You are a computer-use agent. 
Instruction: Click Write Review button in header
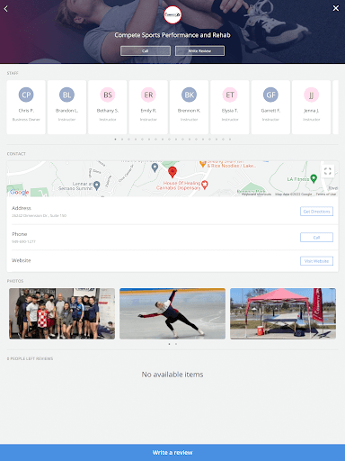click(x=199, y=50)
